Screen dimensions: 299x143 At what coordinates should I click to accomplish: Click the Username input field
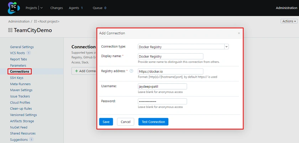coord(162,86)
